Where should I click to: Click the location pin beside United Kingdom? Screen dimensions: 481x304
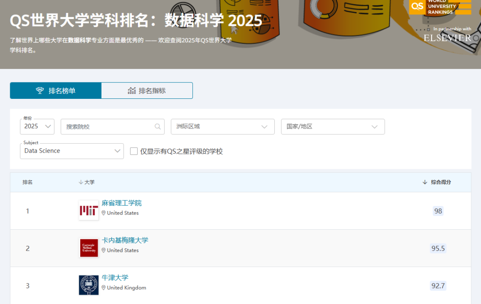[103, 288]
